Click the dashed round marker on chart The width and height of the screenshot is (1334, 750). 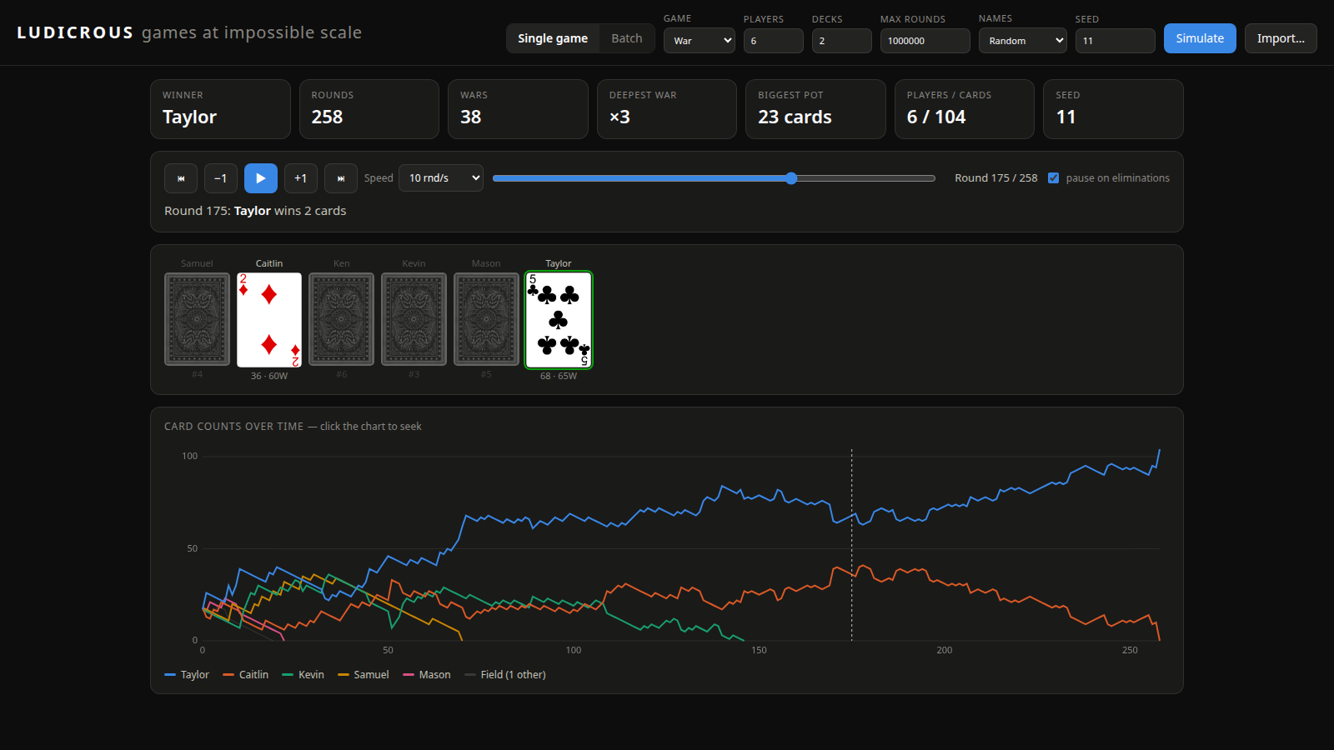851,546
